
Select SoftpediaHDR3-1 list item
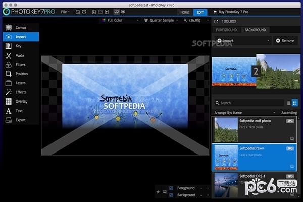[x=255, y=185]
